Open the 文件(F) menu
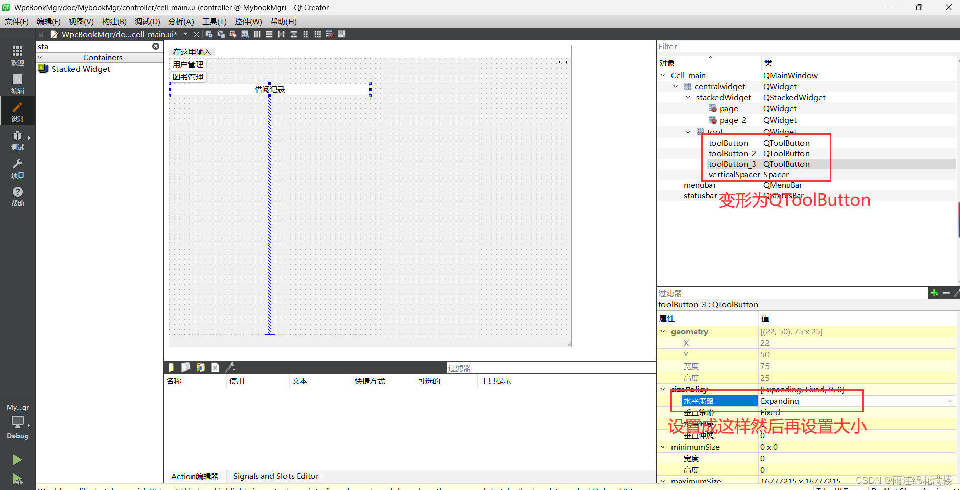 pyautogui.click(x=17, y=21)
